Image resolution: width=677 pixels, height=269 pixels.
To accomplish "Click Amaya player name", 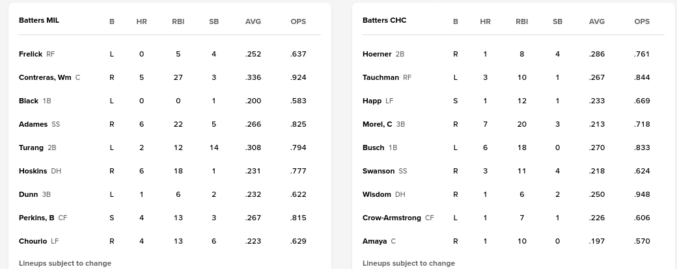I will click(x=374, y=241).
